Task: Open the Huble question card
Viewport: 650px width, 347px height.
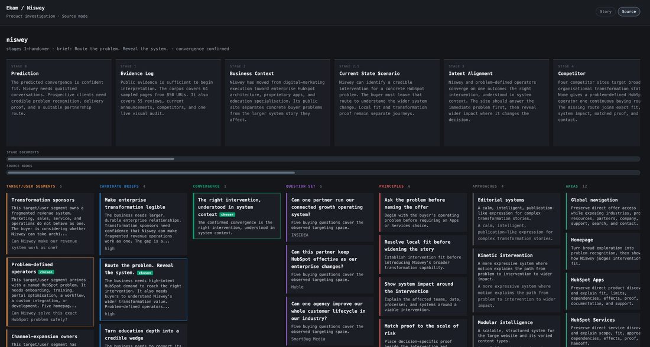Action: click(x=330, y=269)
